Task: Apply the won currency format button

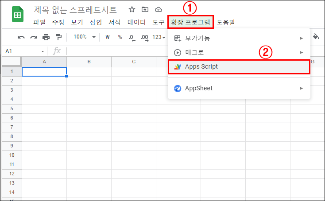Action: coord(107,37)
